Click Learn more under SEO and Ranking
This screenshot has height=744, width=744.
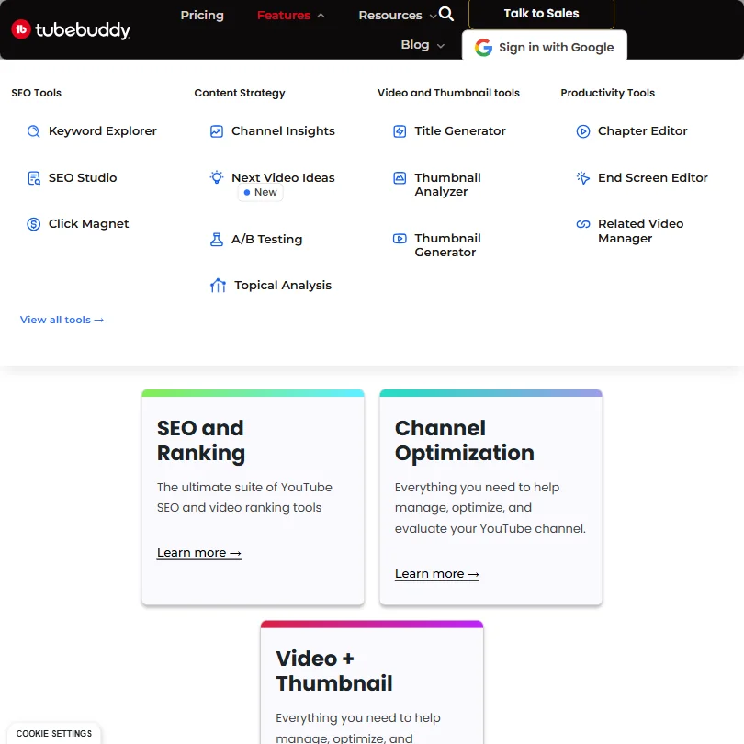click(198, 553)
